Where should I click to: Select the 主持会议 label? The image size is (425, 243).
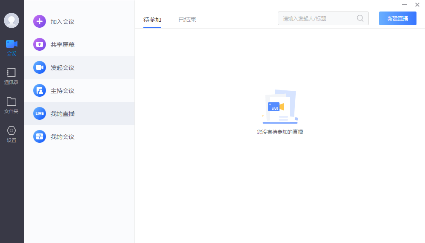(63, 91)
